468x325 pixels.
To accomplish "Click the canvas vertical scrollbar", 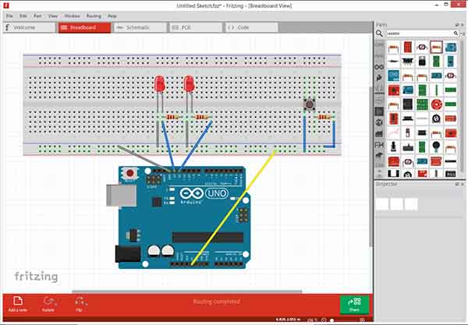I will [370, 167].
